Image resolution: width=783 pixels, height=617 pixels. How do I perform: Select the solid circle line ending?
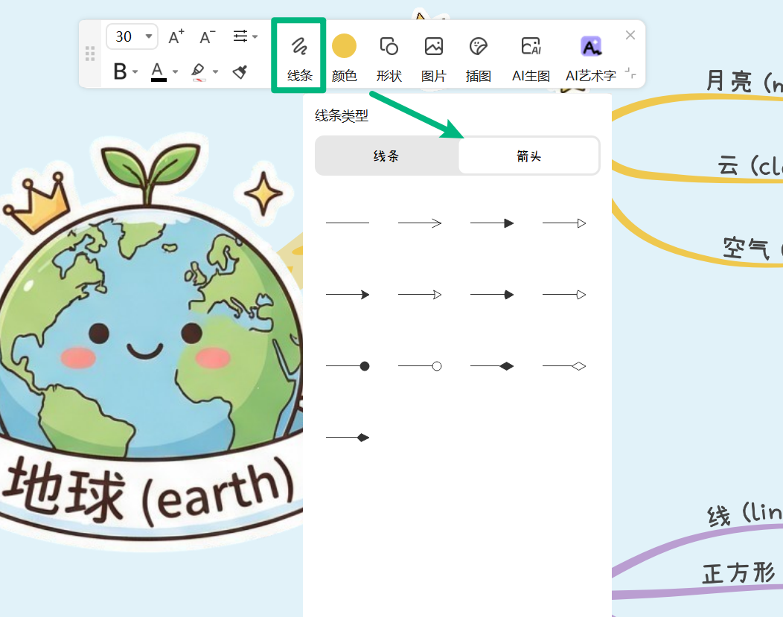click(348, 366)
